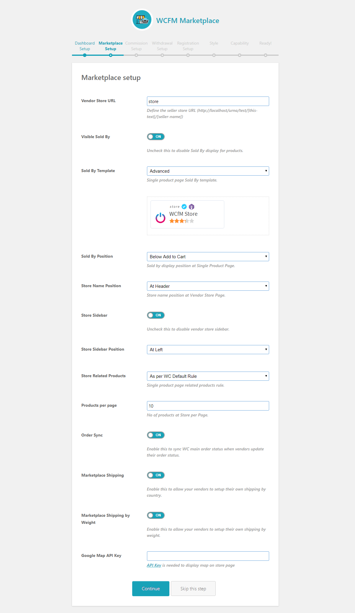This screenshot has width=355, height=613.
Task: Select the Marketplace Setup step
Action: click(x=111, y=46)
